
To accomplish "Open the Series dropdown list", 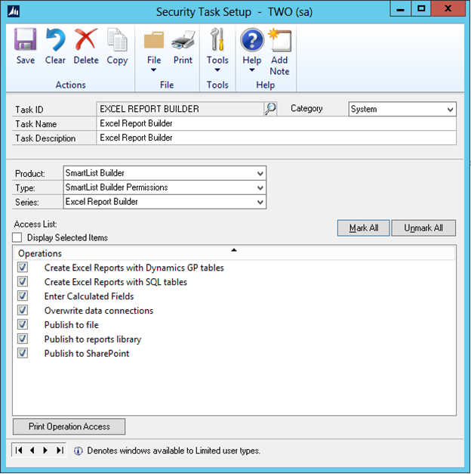I will click(165, 202).
